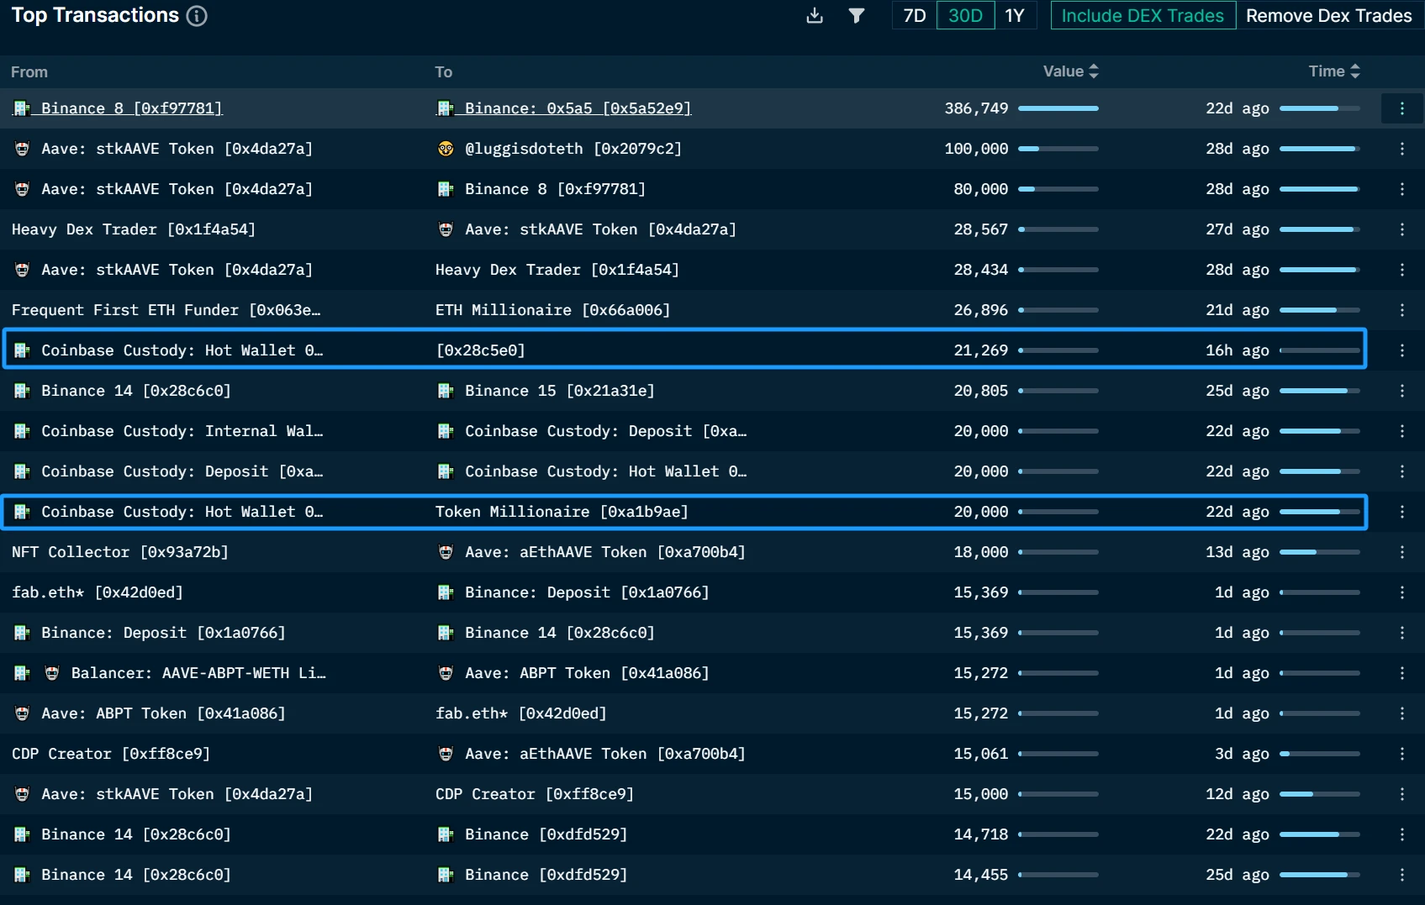Download the top transactions data
The image size is (1425, 905).
(x=814, y=16)
